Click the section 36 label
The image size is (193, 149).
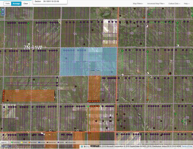(x=102, y=118)
